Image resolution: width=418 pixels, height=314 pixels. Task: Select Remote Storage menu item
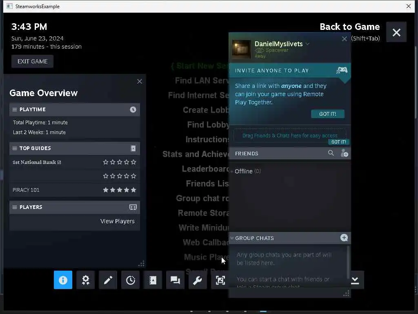(203, 213)
